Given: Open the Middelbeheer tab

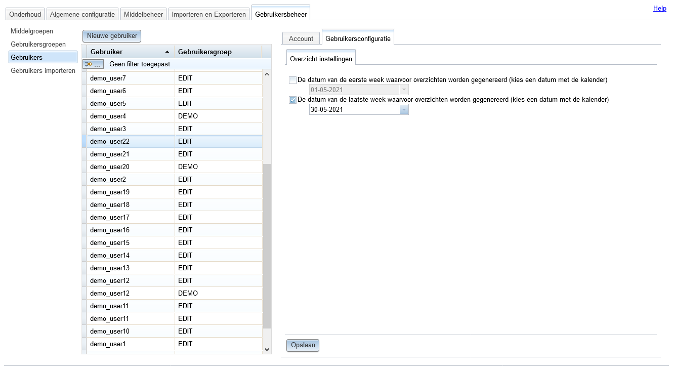Looking at the screenshot, I should click(144, 14).
